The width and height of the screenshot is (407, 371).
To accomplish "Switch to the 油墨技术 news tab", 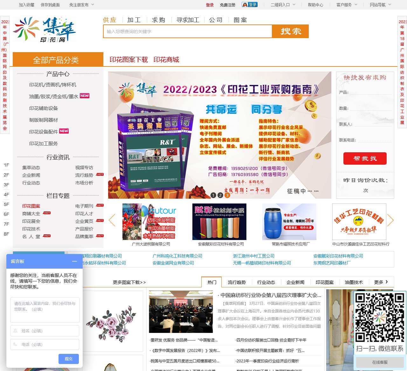I will click(x=354, y=282).
